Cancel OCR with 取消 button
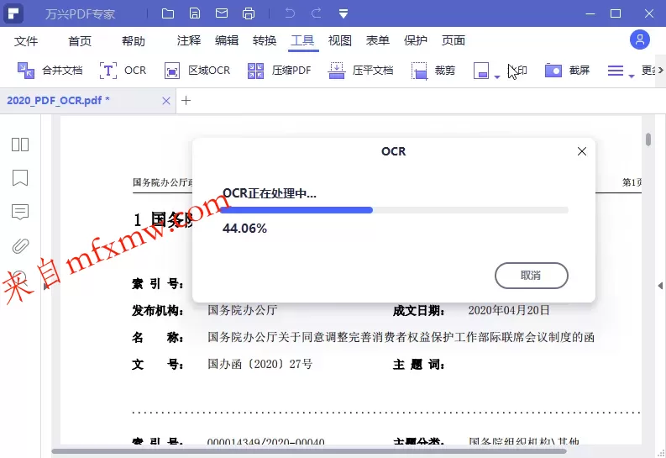This screenshot has width=666, height=458. pos(532,276)
